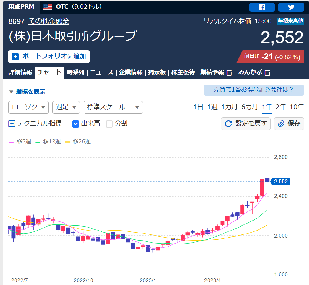309x285 pixels.
Task: Click the external link icon next to みんかぶ
Action: click(x=267, y=73)
